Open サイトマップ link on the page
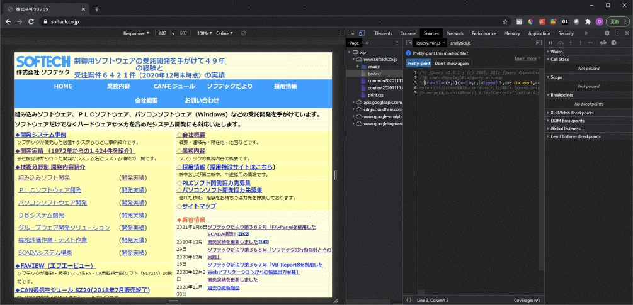Image resolution: width=633 pixels, height=305 pixels. point(199,206)
